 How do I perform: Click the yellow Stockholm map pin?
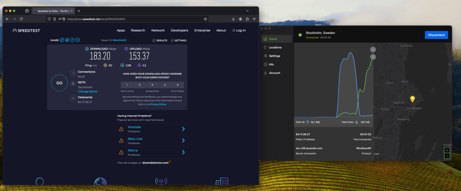[412, 99]
